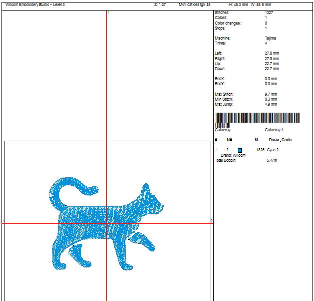Click the St. column header

[256, 140]
